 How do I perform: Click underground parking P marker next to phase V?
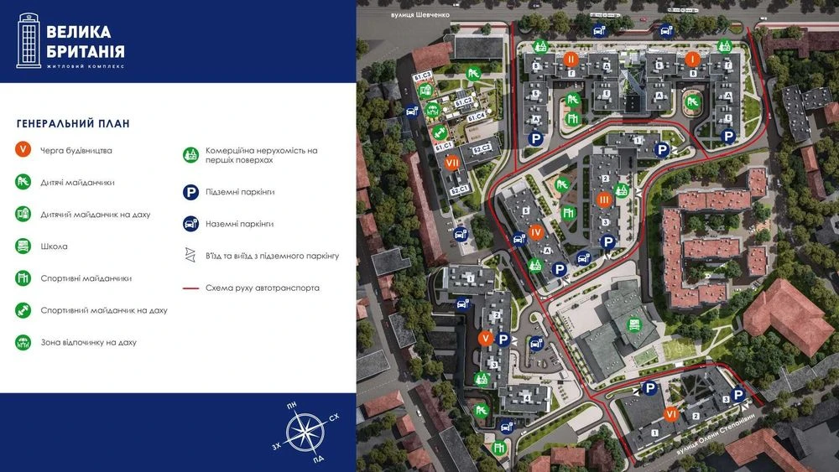pos(503,339)
